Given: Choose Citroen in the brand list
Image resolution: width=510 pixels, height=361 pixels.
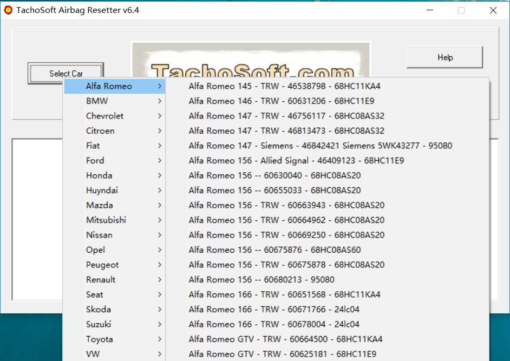Looking at the screenshot, I should (x=114, y=131).
